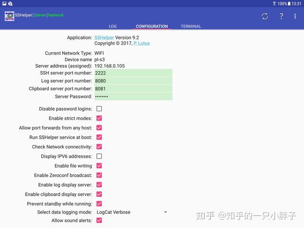Click the green Server status label in title

(x=40, y=15)
